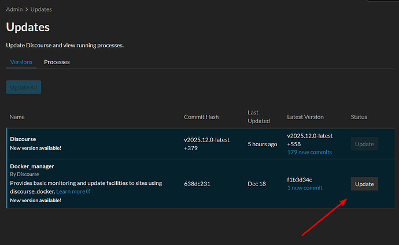The image size is (399, 245).
Task: Click the breadcrumb chevron separator icon
Action: pos(27,9)
